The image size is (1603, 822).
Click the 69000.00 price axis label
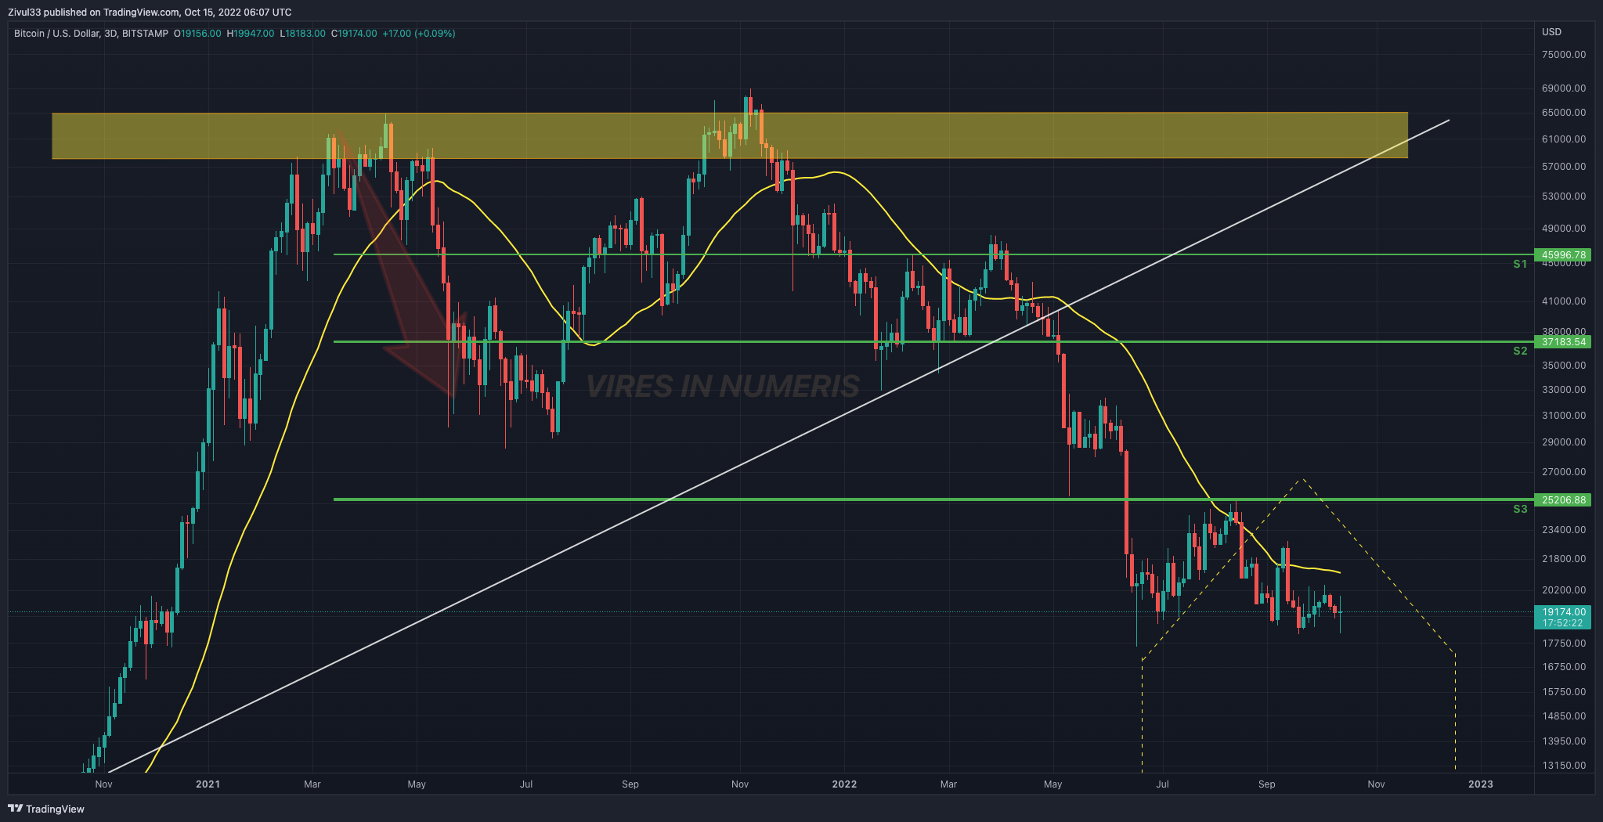coord(1564,88)
